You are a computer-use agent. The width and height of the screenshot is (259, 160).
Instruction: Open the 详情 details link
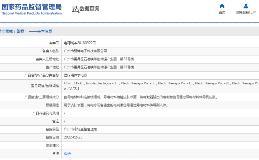(67, 154)
